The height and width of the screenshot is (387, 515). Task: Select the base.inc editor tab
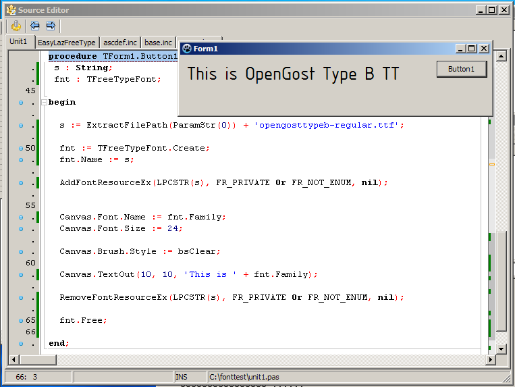click(x=158, y=43)
